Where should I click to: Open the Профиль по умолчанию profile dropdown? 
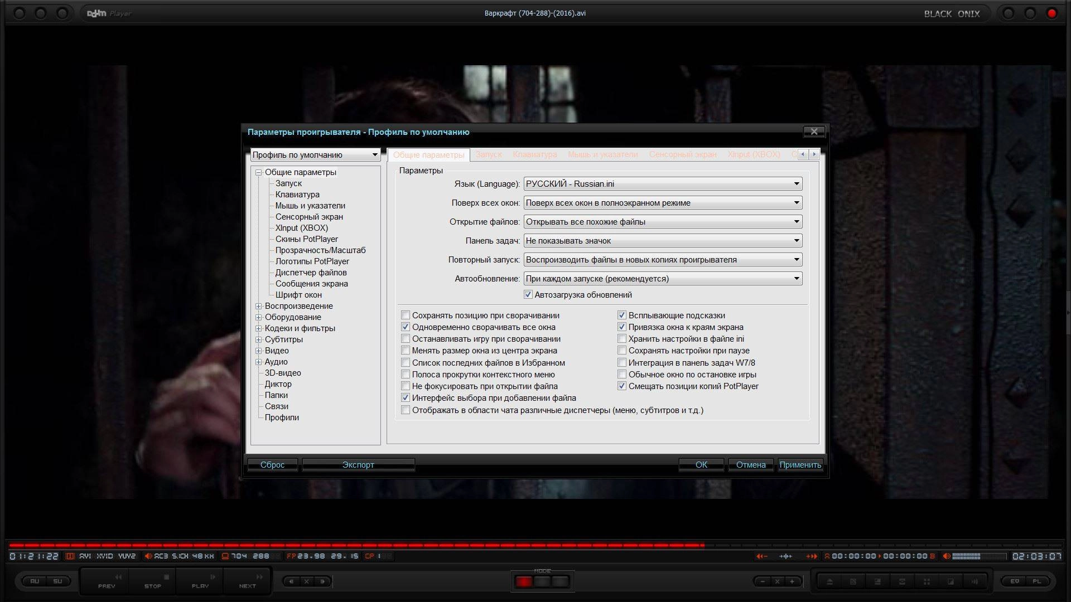315,155
